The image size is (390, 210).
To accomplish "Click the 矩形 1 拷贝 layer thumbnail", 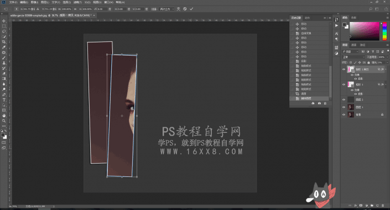I will (x=351, y=69).
